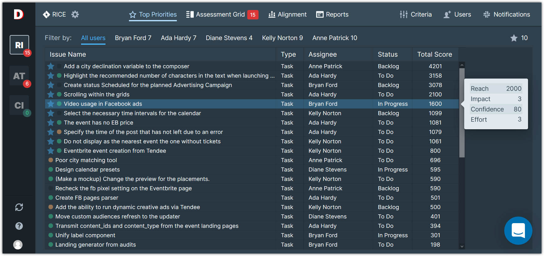544x256 pixels.
Task: Click the green dot on 'Design calendar presets'
Action: click(51, 170)
